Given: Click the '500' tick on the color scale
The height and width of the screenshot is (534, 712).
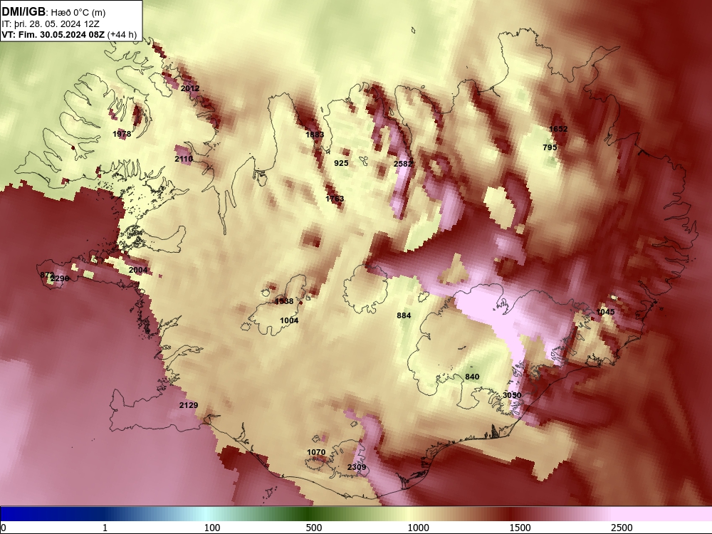Looking at the screenshot, I should (x=314, y=528).
